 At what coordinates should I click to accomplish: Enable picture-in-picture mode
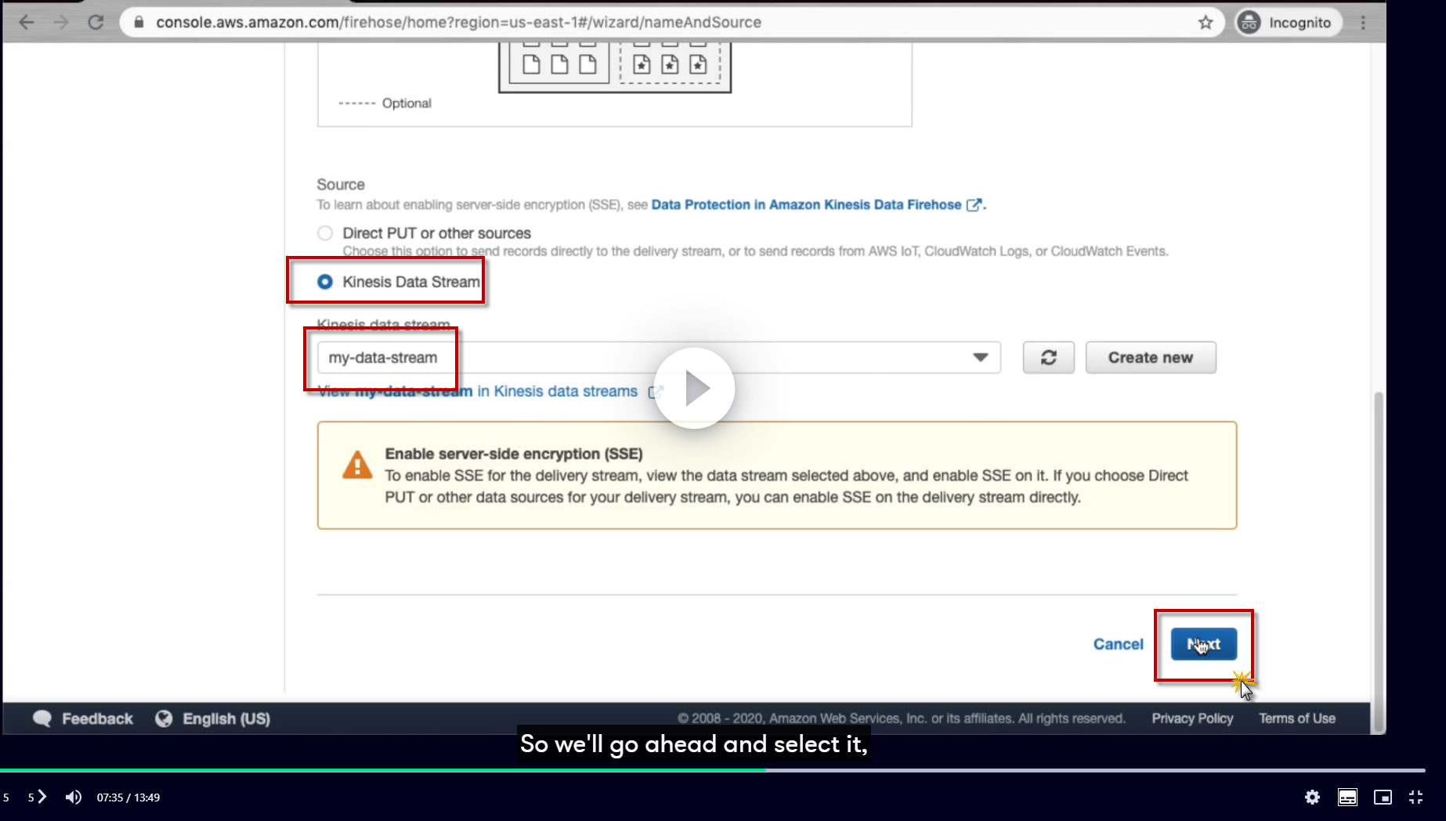(x=1383, y=797)
